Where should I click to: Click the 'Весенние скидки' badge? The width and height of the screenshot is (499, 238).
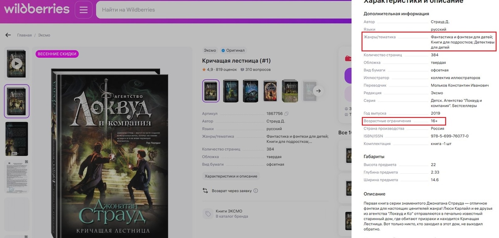pos(57,54)
